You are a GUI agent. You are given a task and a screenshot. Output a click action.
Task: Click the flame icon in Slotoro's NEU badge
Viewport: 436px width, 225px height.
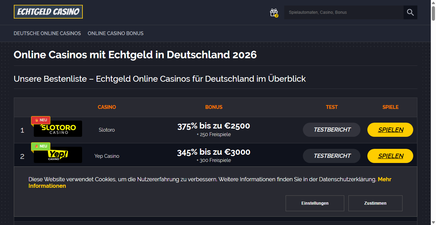coord(36,120)
